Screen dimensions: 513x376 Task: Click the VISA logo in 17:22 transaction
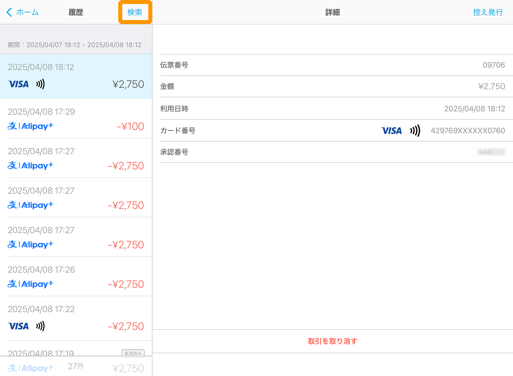pos(18,326)
